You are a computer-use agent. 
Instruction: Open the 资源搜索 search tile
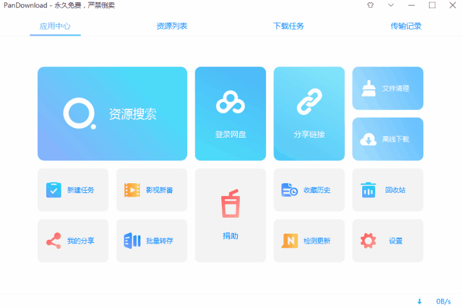pyautogui.click(x=112, y=114)
